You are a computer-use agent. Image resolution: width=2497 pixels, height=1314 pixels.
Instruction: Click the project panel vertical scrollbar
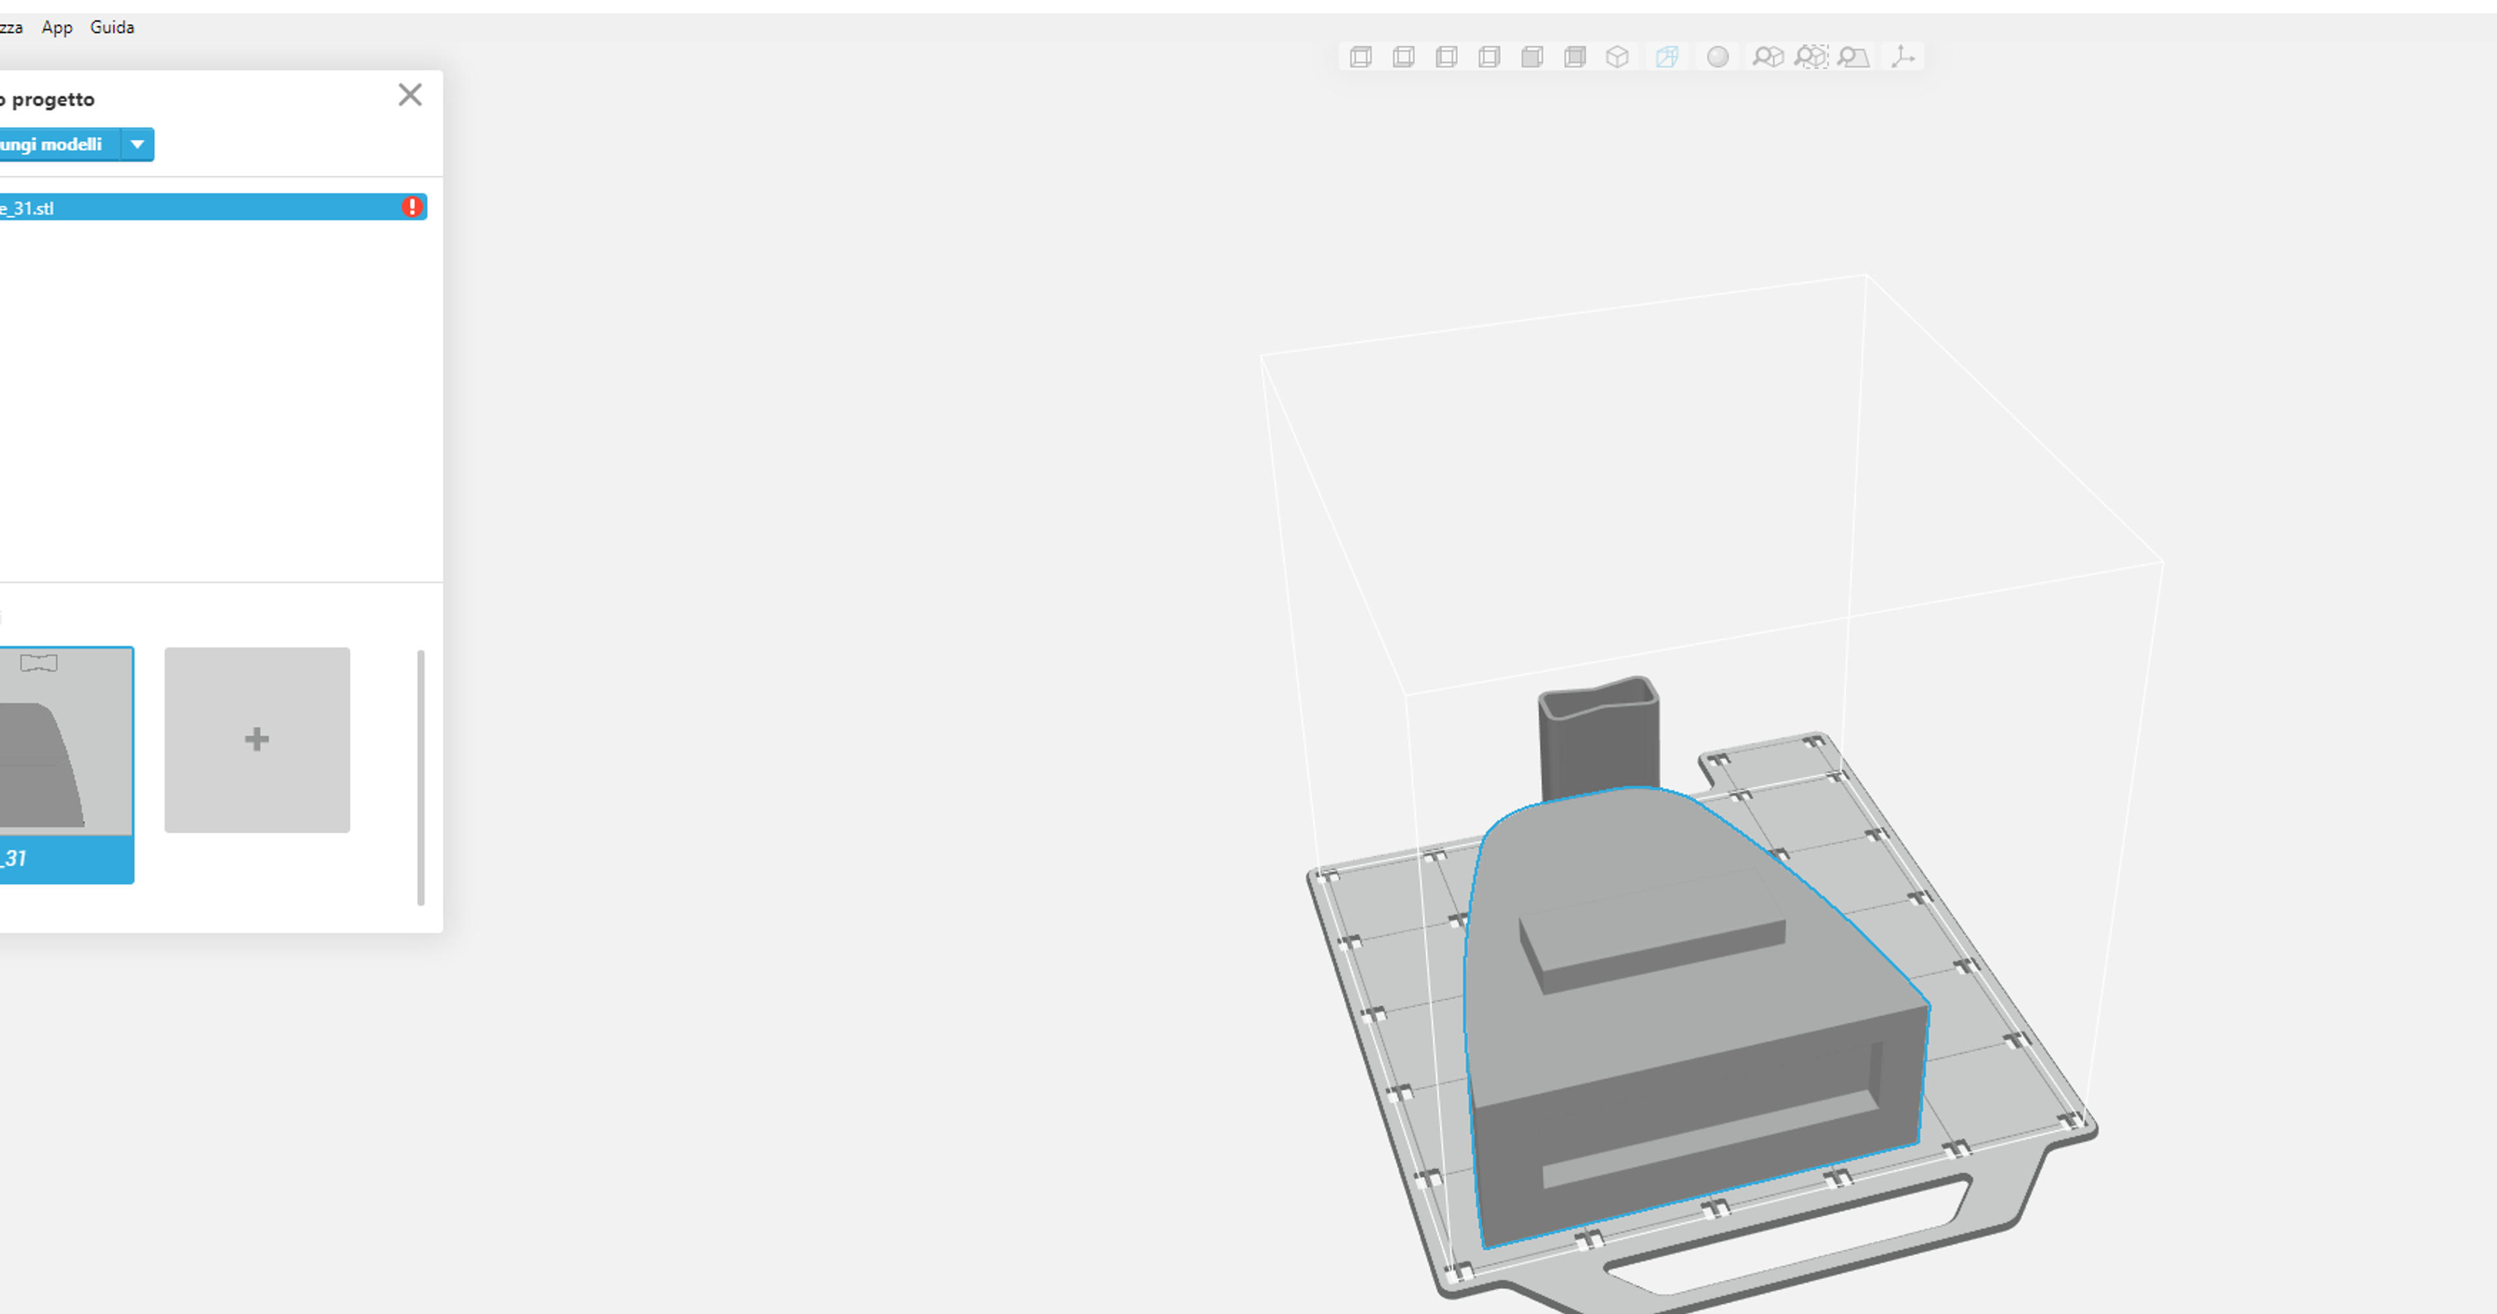tap(421, 778)
